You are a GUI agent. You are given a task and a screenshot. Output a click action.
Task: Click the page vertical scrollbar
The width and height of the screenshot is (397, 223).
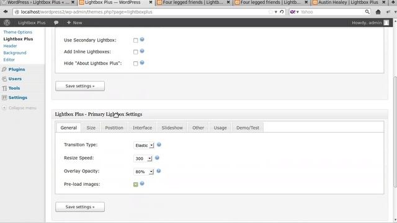(x=395, y=131)
